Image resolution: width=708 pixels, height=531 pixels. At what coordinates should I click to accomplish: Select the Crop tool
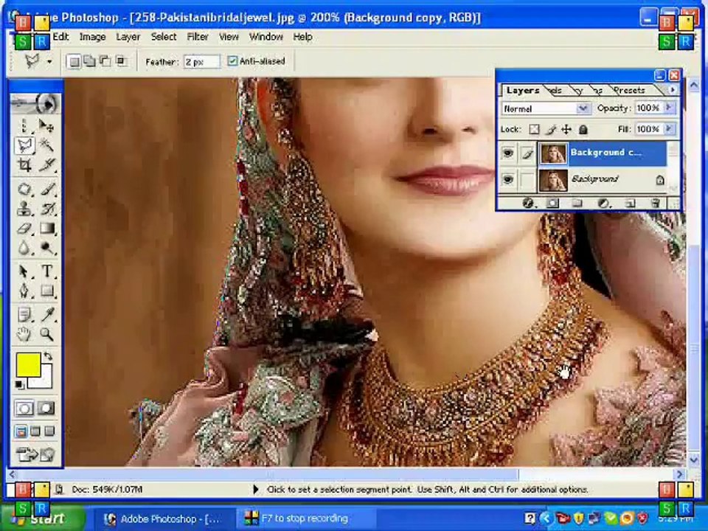coord(24,165)
